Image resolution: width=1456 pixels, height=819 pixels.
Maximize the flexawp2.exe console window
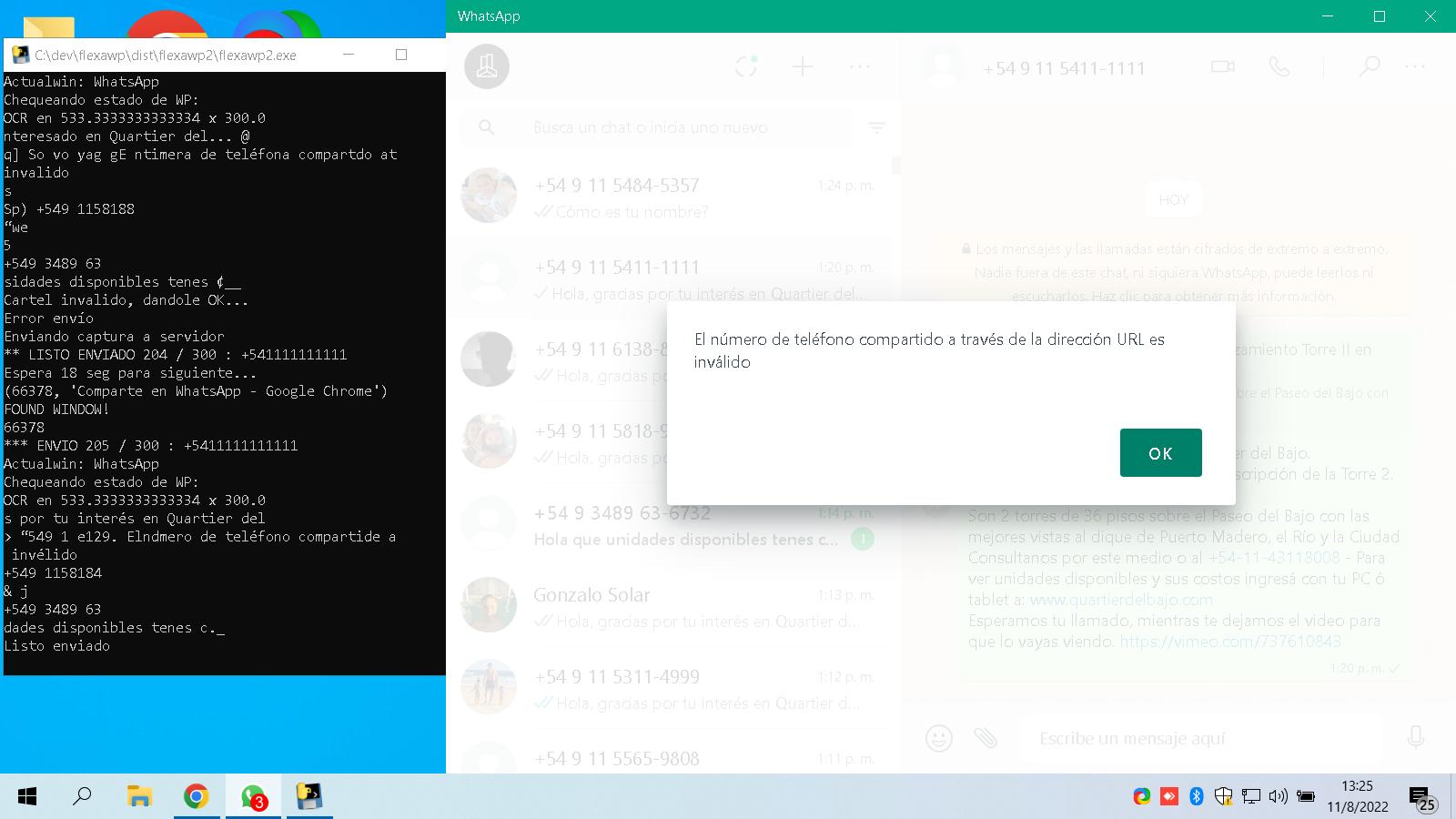pos(401,55)
